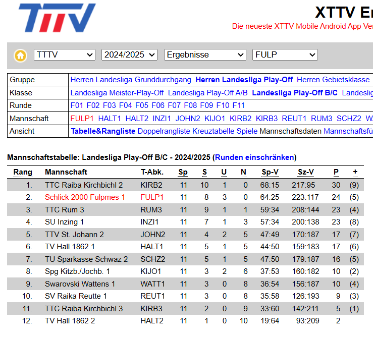Open the TTTV association dropdown
The width and height of the screenshot is (373, 338).
(x=65, y=55)
